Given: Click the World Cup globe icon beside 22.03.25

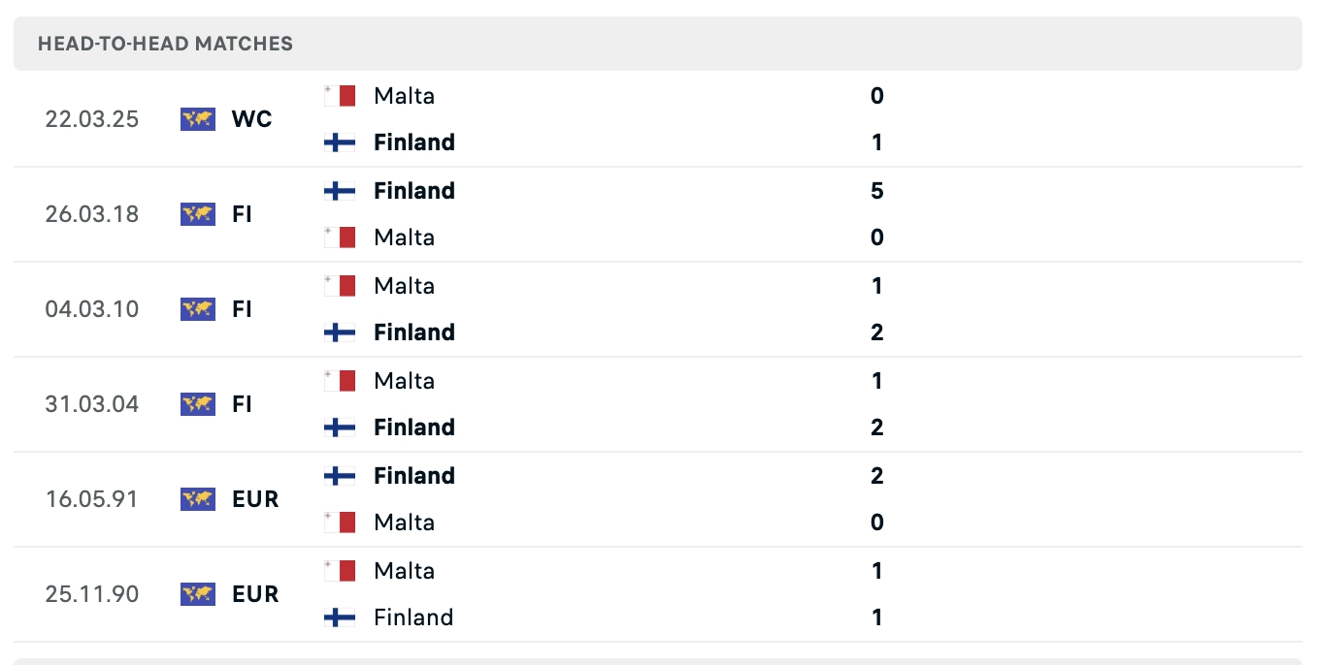Looking at the screenshot, I should pos(197,118).
